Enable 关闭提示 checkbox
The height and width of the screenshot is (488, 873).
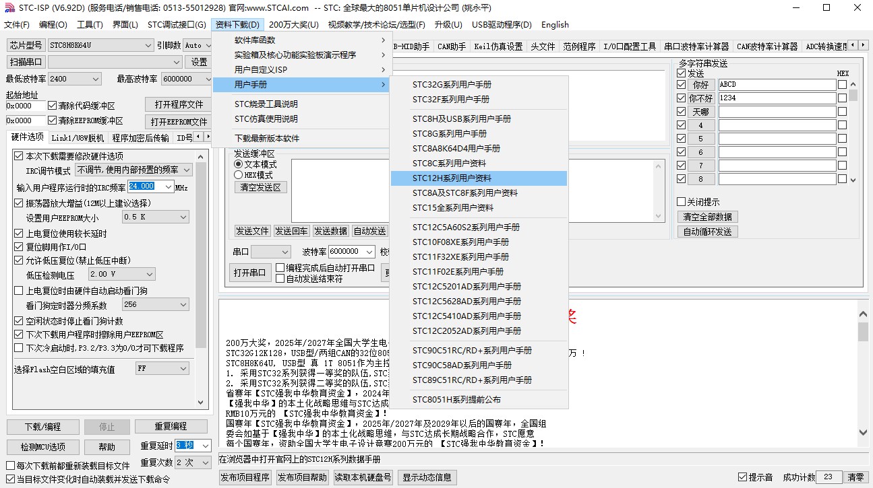tap(682, 202)
